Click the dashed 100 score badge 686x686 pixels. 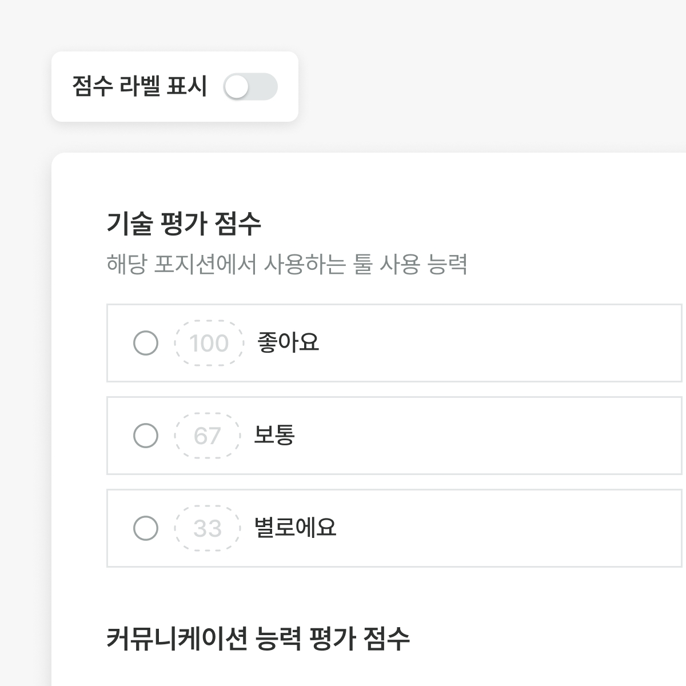(x=209, y=343)
